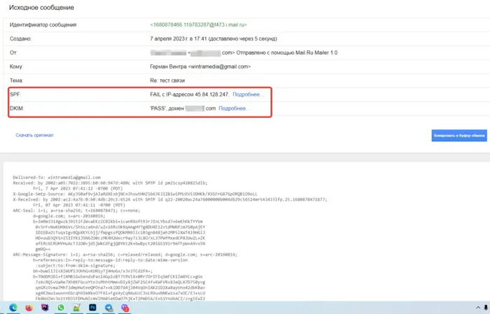Click the От label

[x=13, y=52]
